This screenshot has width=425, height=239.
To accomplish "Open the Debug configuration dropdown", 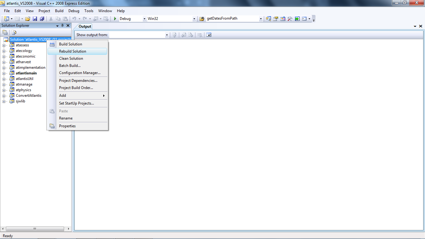I will [144, 19].
